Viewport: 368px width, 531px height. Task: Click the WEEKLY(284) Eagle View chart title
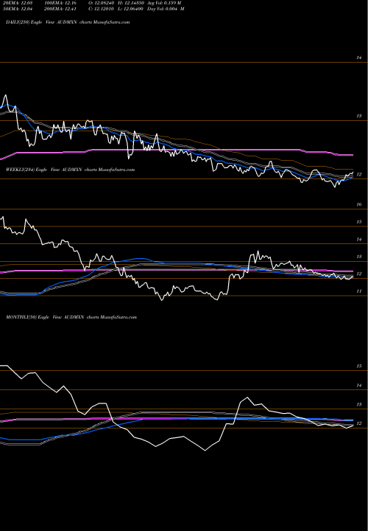[x=71, y=170]
